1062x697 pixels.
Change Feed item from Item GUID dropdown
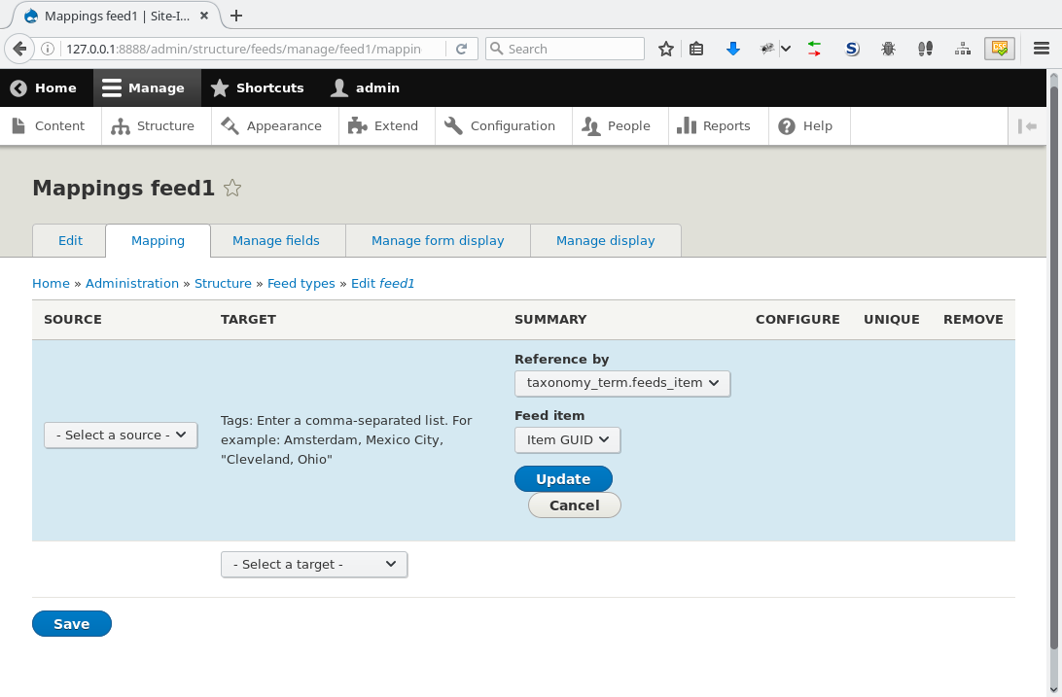pyautogui.click(x=567, y=439)
